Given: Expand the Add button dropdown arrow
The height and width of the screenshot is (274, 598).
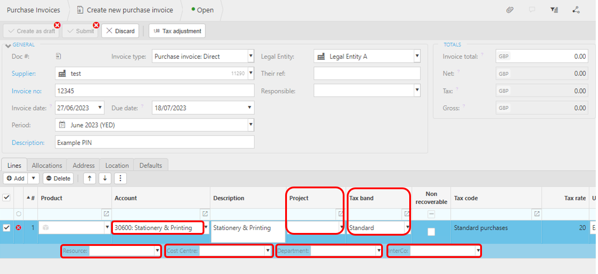Looking at the screenshot, I should 34,178.
